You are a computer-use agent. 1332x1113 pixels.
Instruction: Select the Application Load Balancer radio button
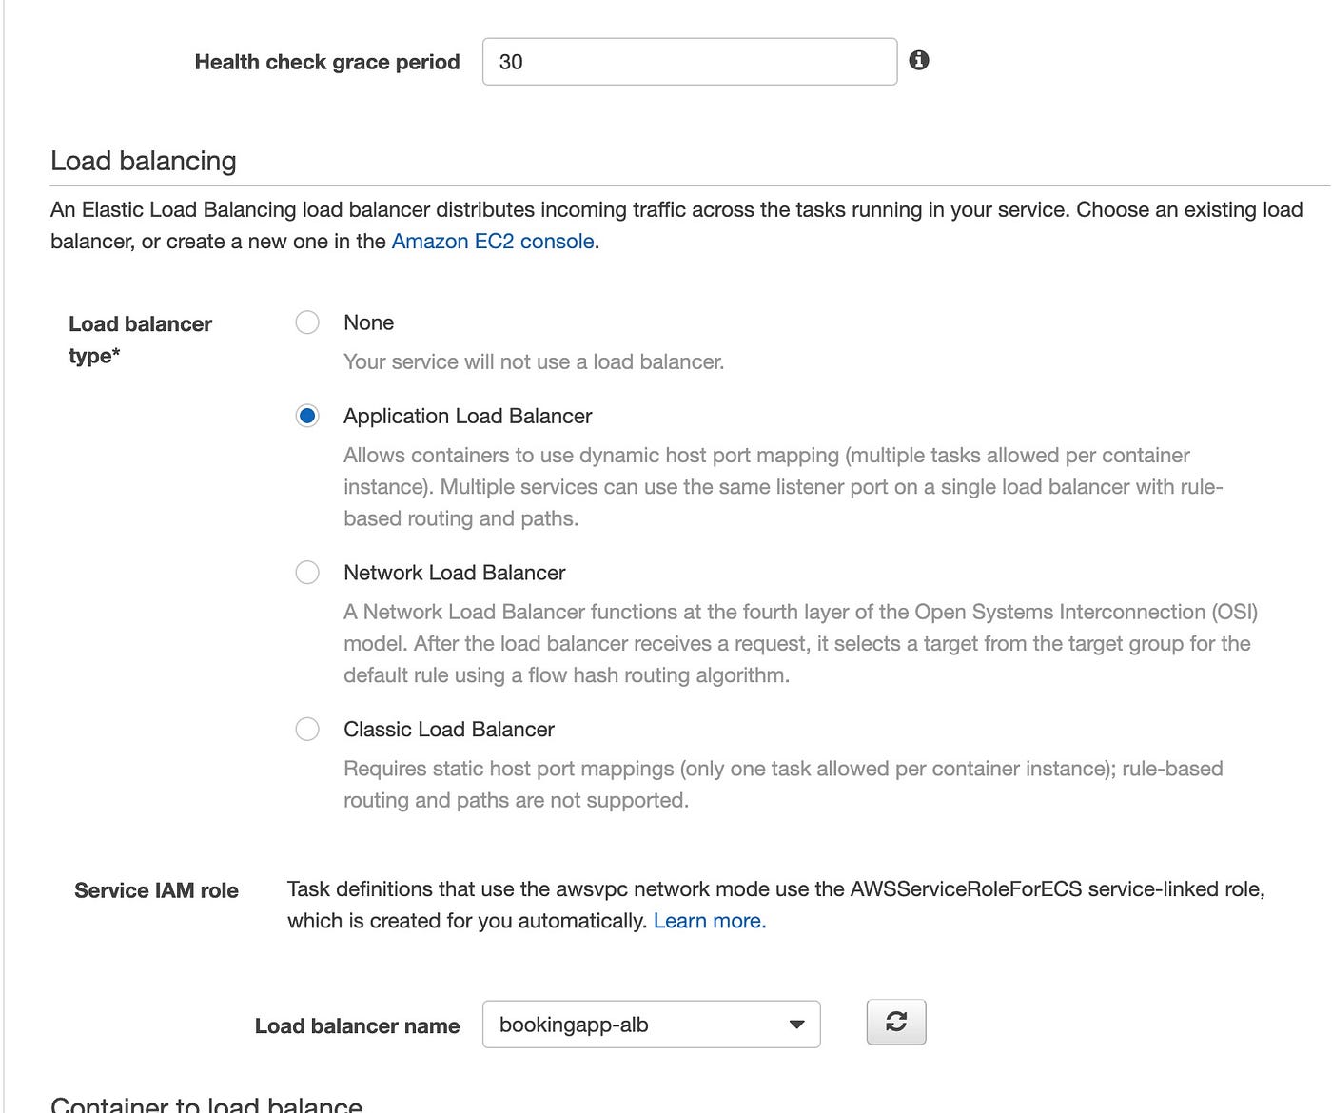pyautogui.click(x=307, y=416)
